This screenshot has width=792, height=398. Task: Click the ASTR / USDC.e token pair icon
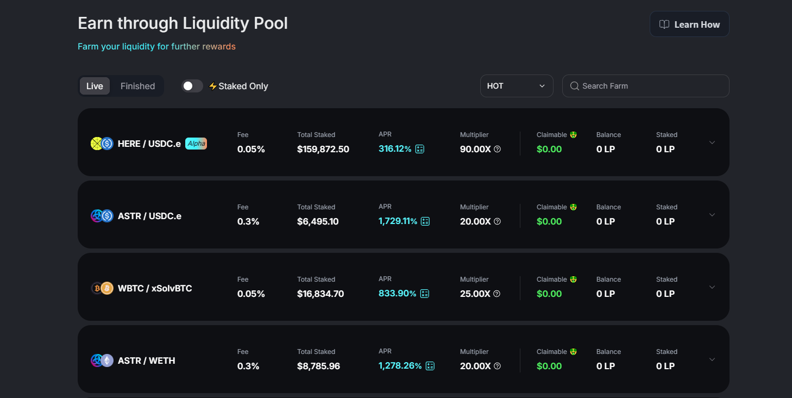[102, 216]
